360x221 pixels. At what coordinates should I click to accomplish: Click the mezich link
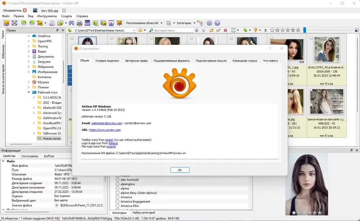(109, 140)
